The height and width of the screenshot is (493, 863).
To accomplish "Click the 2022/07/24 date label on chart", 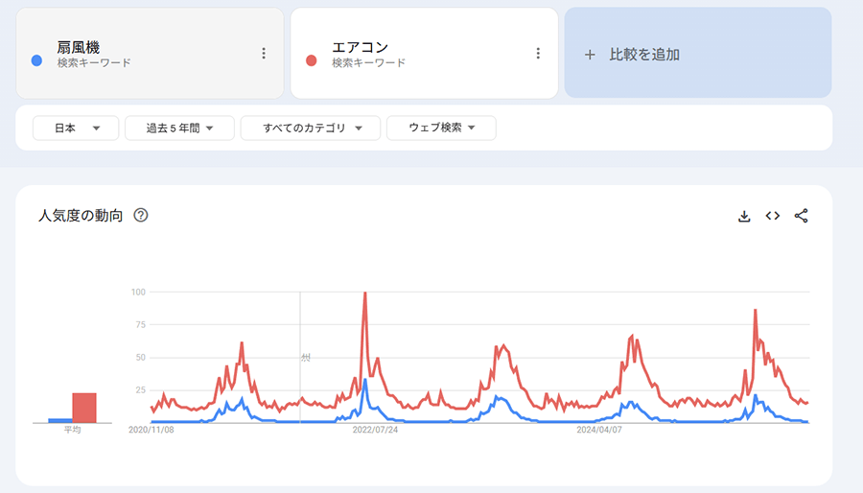I will point(376,430).
